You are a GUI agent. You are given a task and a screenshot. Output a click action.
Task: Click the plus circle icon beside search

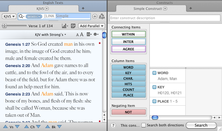pyautogui.click(x=95, y=16)
